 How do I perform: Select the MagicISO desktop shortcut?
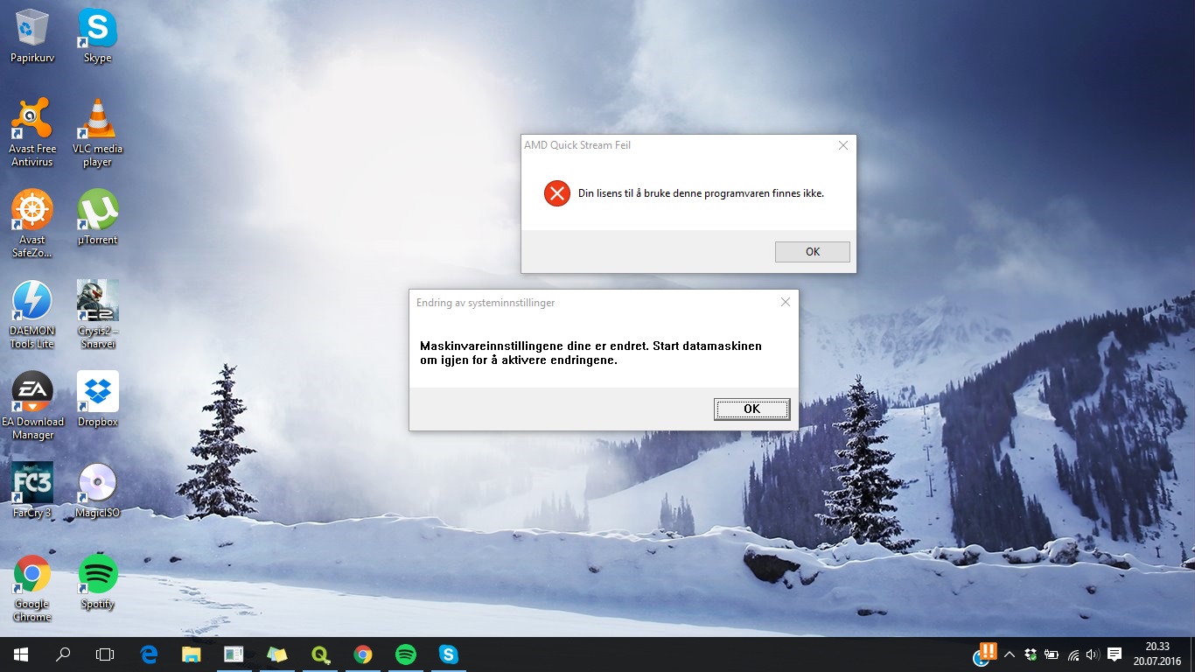[x=97, y=490]
